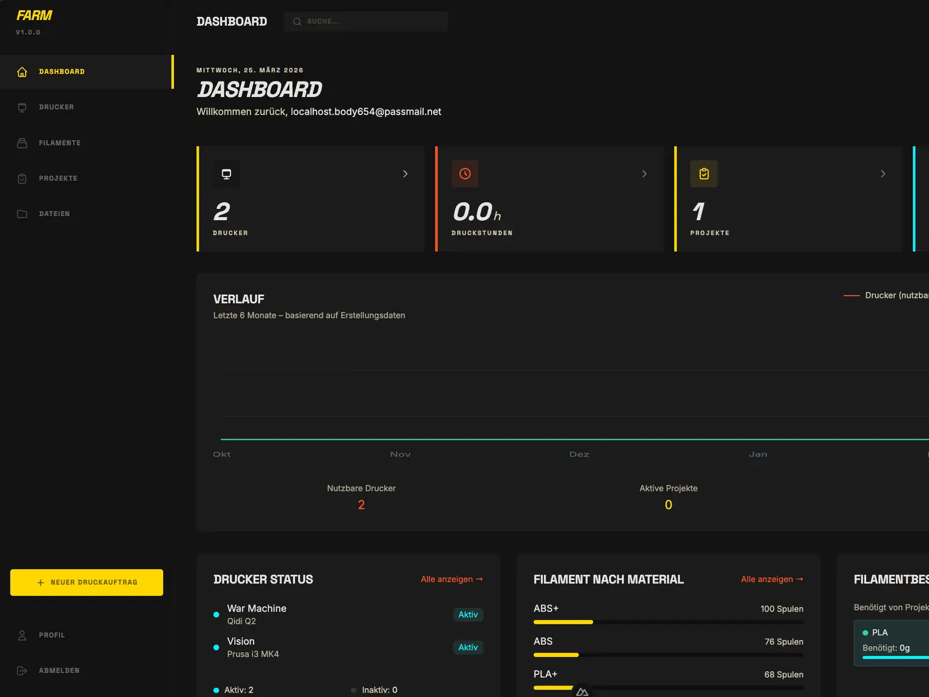Click the Abmelden logout icon

[22, 670]
